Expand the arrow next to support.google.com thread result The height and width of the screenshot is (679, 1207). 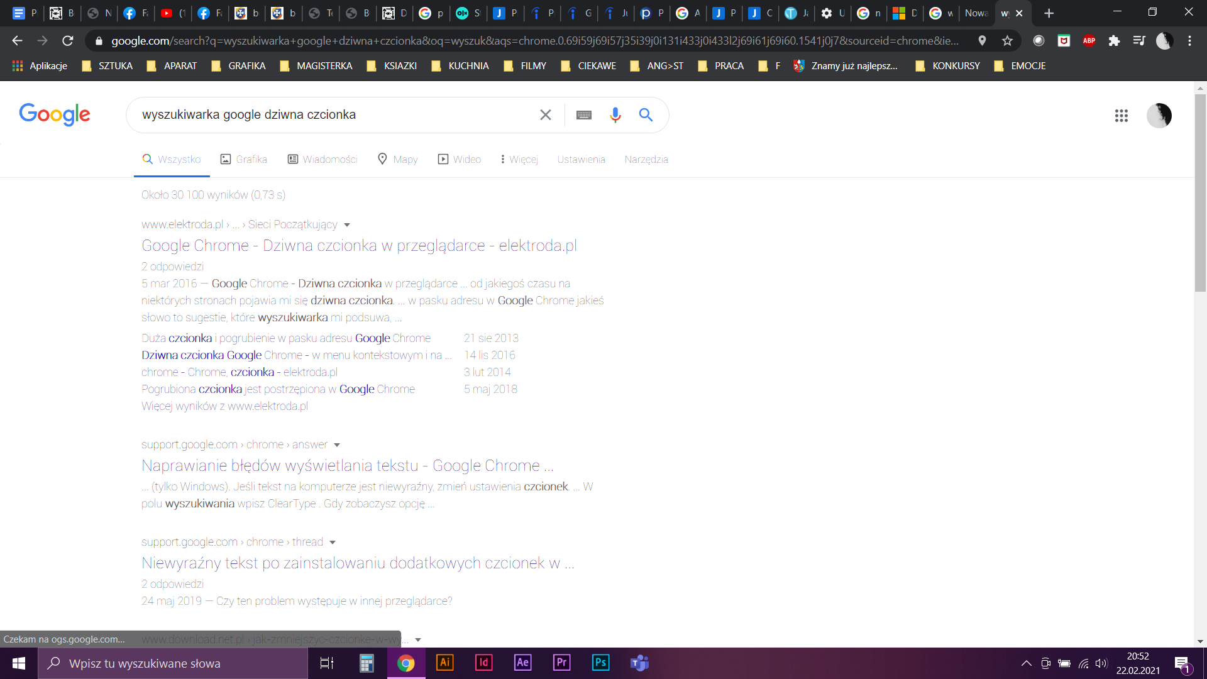tap(333, 542)
